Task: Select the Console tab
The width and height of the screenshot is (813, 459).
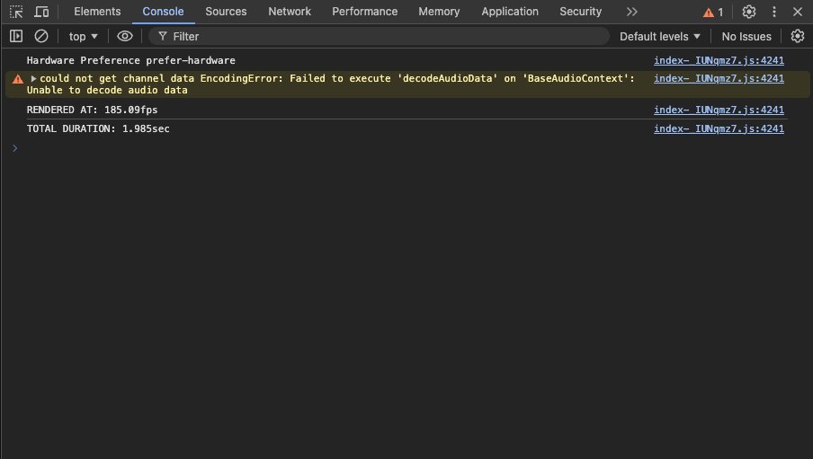Action: pos(164,12)
